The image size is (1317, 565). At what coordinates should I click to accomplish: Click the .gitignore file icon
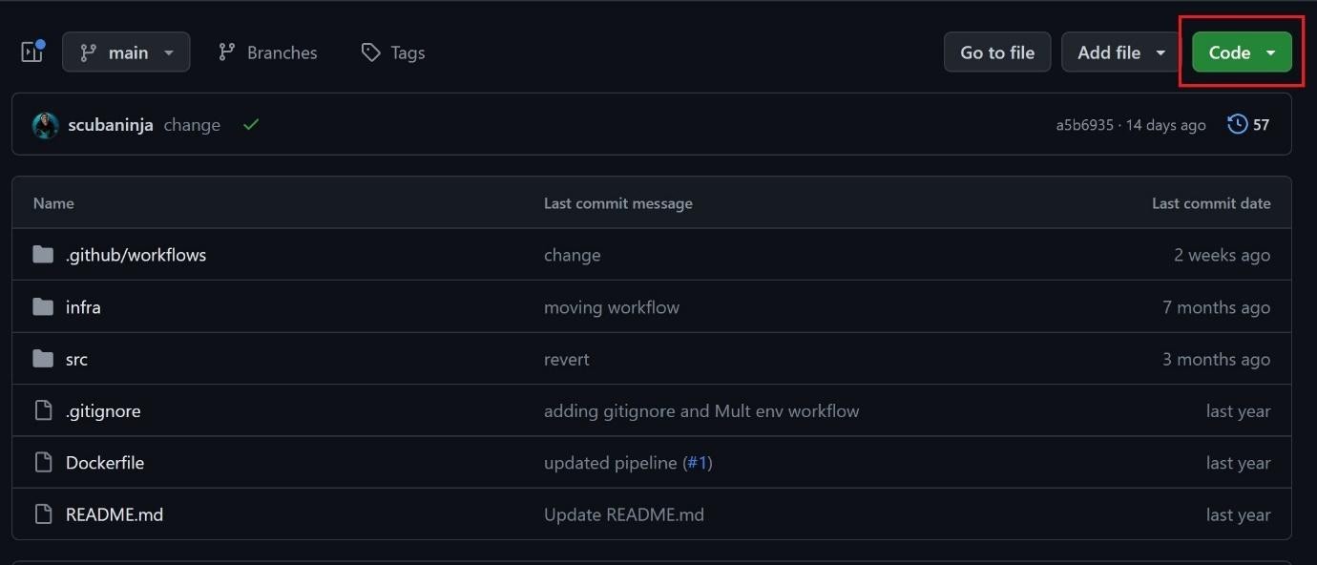point(42,410)
